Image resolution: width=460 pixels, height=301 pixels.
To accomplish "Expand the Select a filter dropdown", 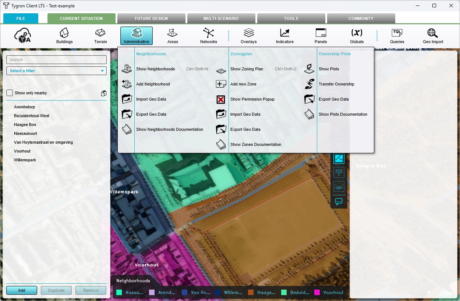I will pos(57,71).
